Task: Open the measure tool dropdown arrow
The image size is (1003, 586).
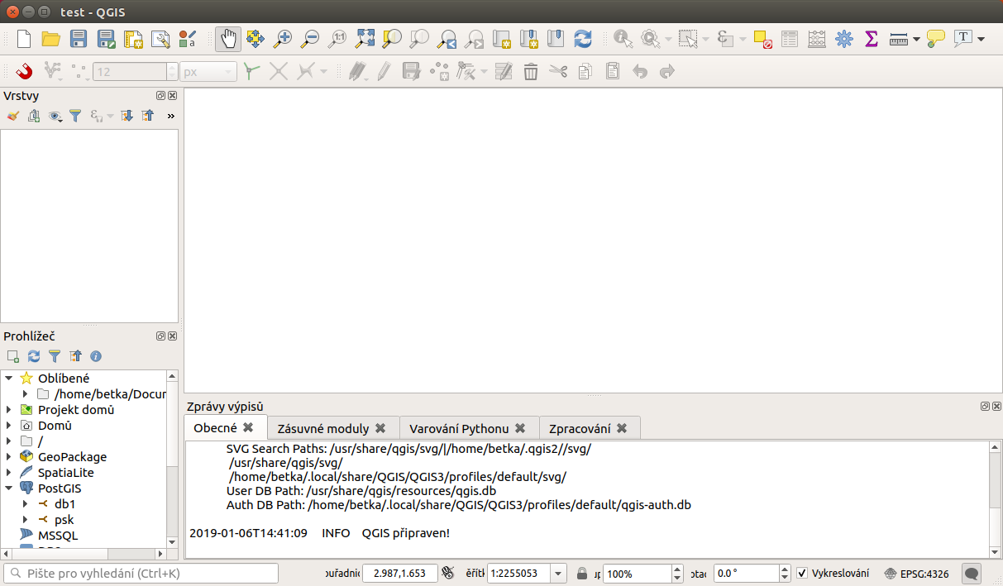Action: [916, 39]
